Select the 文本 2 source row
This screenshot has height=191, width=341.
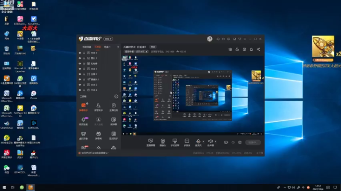tap(98, 84)
